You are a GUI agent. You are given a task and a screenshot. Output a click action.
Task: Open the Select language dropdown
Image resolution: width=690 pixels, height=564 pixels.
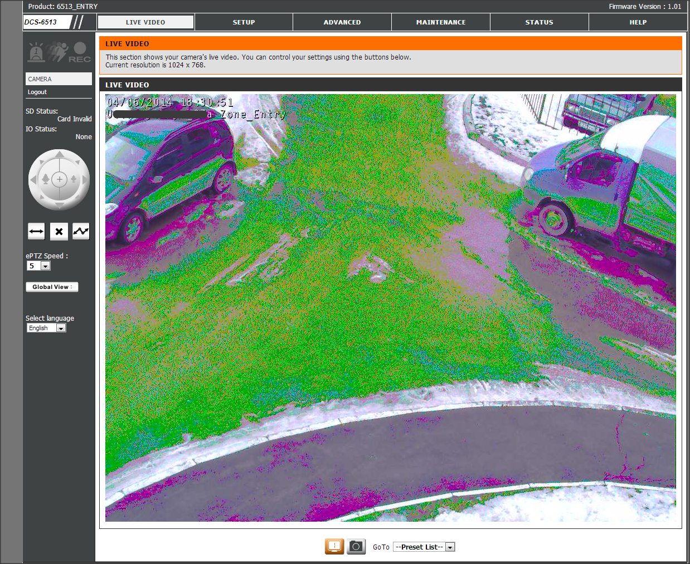point(46,328)
